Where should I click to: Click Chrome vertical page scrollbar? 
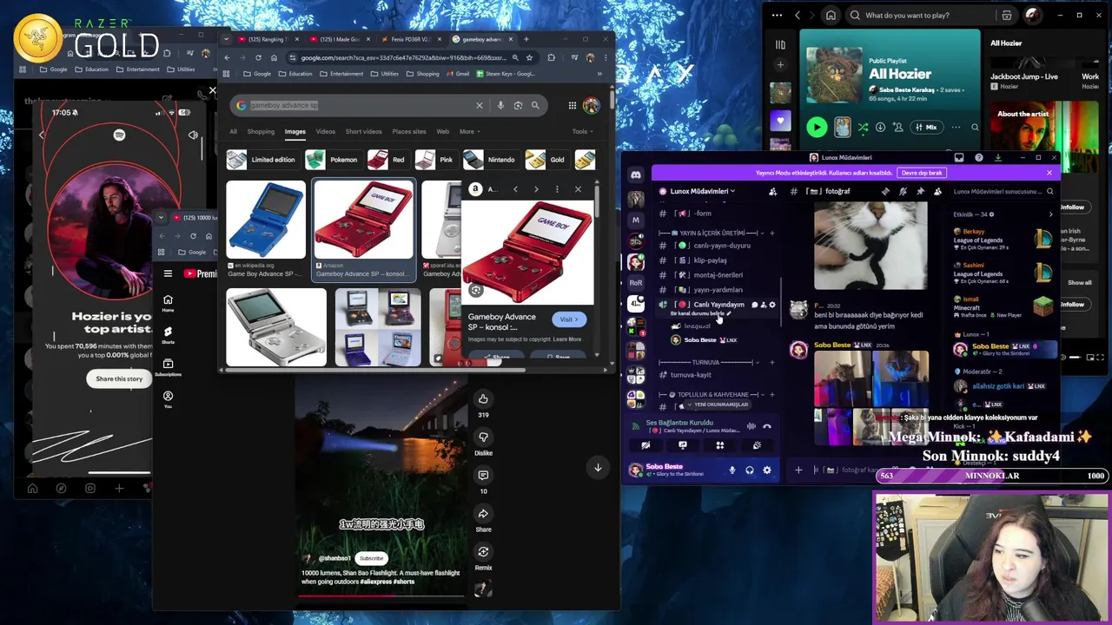click(x=612, y=100)
